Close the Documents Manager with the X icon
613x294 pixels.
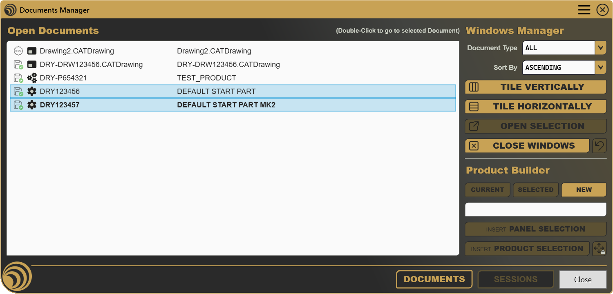click(602, 10)
